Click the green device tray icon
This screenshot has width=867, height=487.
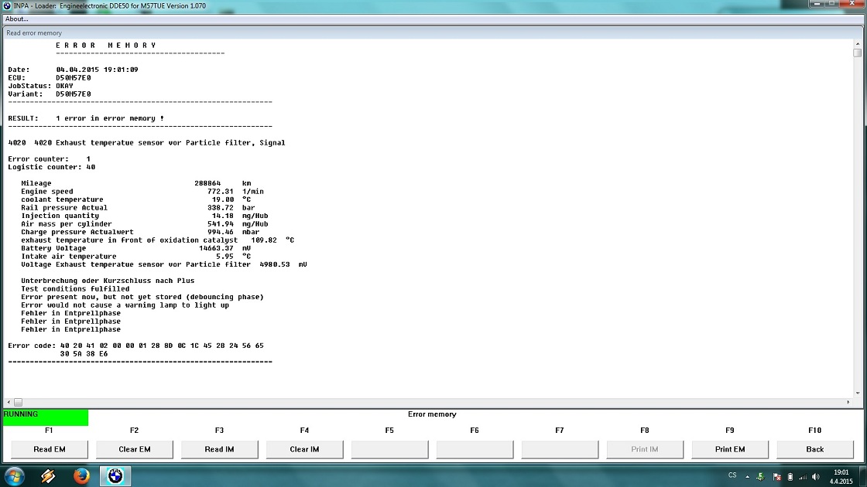point(761,476)
